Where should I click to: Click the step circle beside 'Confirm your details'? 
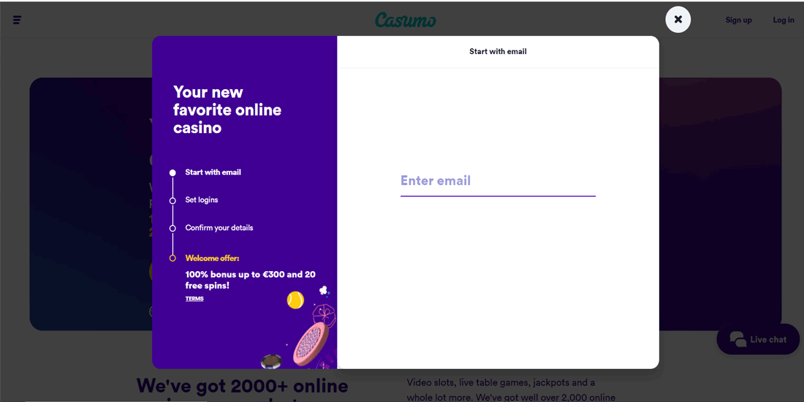click(x=172, y=229)
